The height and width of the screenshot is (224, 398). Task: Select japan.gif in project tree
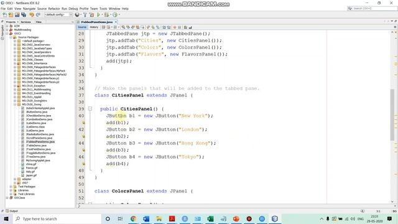click(31, 175)
